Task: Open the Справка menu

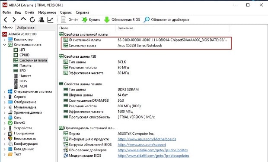Action: pos(83,12)
